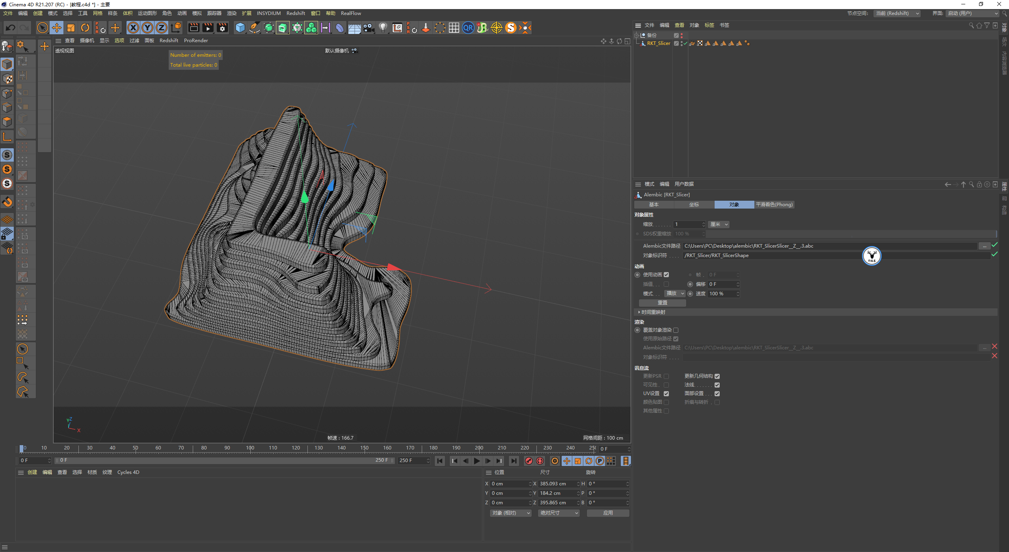
Task: Toggle X axis lock icon
Action: [133, 28]
